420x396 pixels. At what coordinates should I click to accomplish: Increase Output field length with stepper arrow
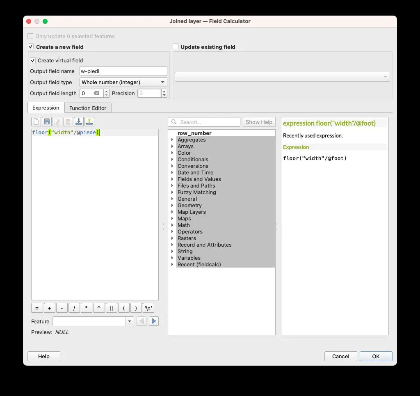[107, 91]
